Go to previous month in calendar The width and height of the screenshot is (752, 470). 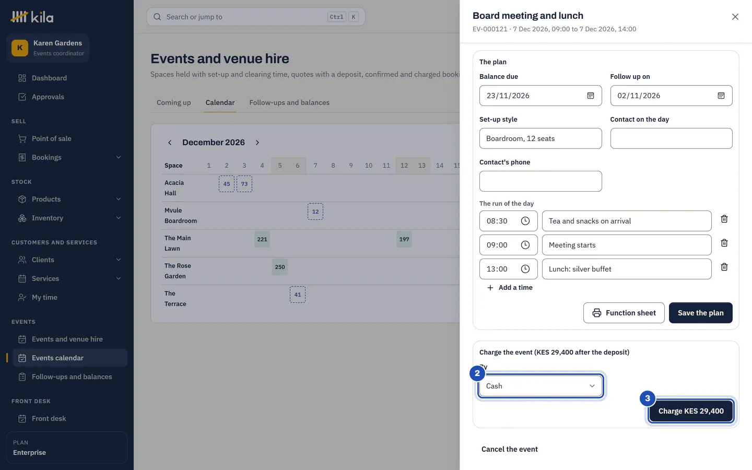point(170,143)
